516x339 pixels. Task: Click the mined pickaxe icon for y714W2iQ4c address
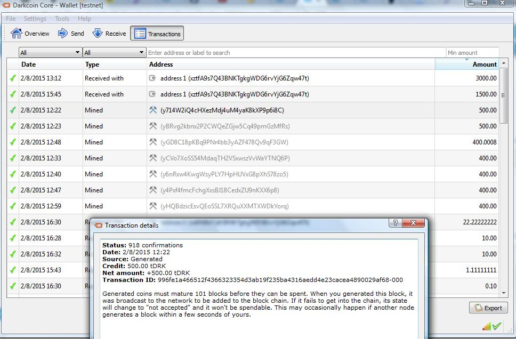point(152,110)
